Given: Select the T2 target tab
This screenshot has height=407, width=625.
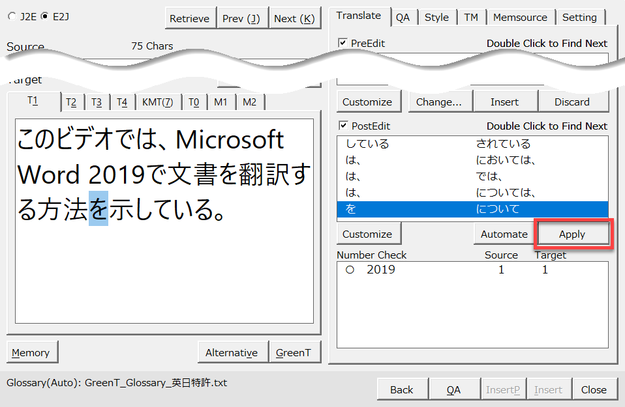Looking at the screenshot, I should click(x=71, y=102).
